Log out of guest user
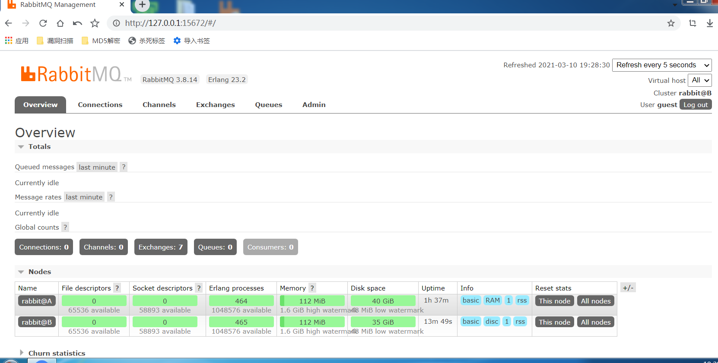The height and width of the screenshot is (363, 718). point(696,104)
